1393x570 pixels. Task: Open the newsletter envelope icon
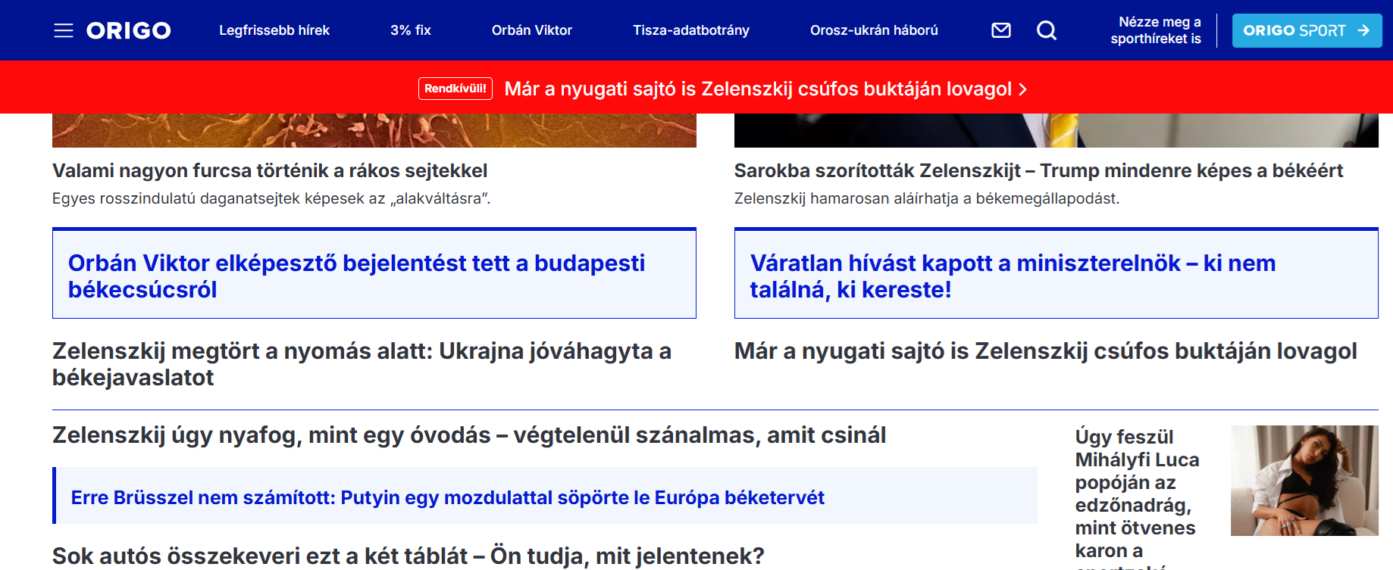[1001, 30]
